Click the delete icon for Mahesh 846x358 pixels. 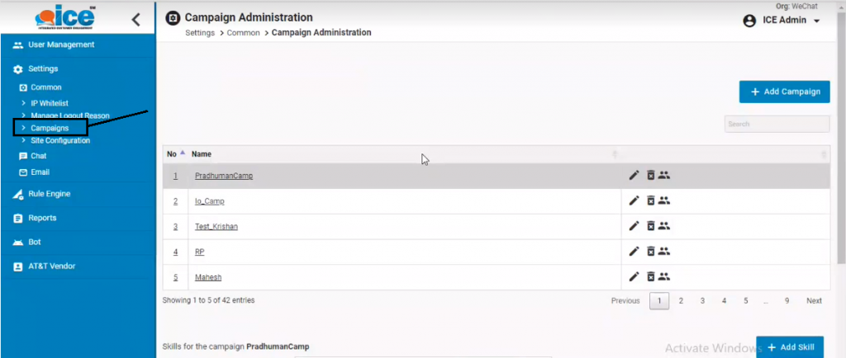(650, 277)
